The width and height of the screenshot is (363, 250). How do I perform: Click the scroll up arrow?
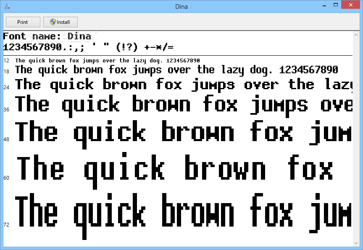356,35
